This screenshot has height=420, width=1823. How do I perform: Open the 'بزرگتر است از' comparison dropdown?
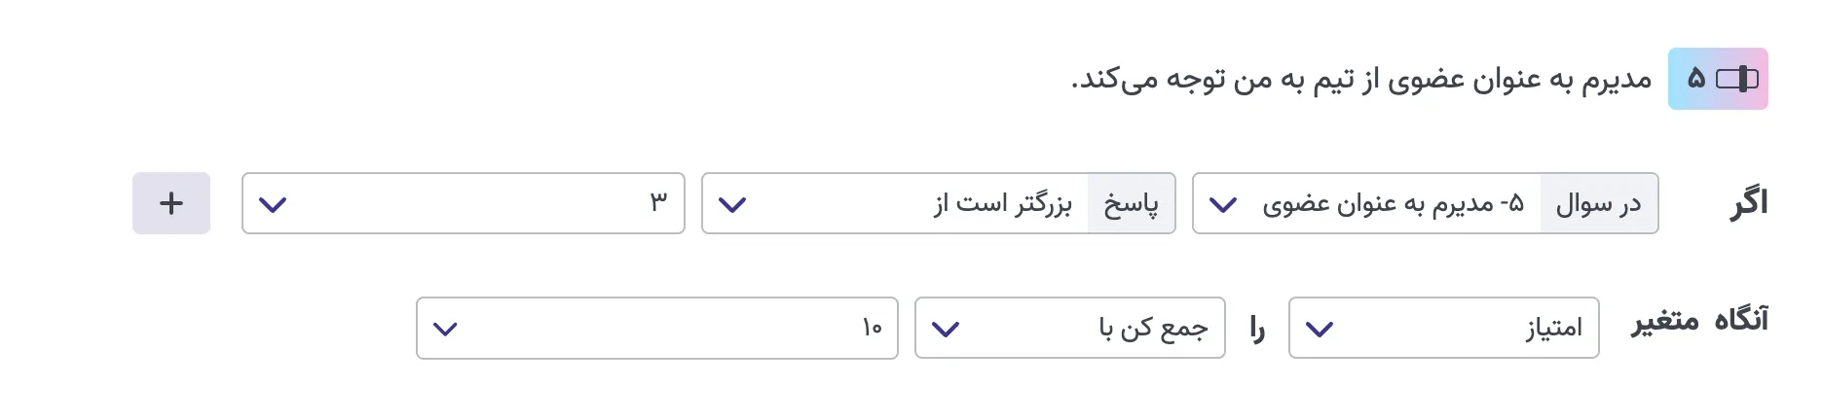(1003, 203)
